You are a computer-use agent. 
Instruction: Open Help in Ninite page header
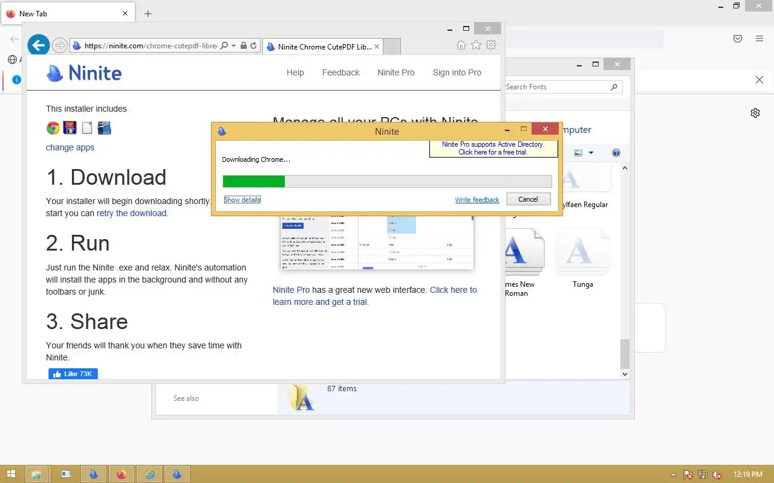295,72
